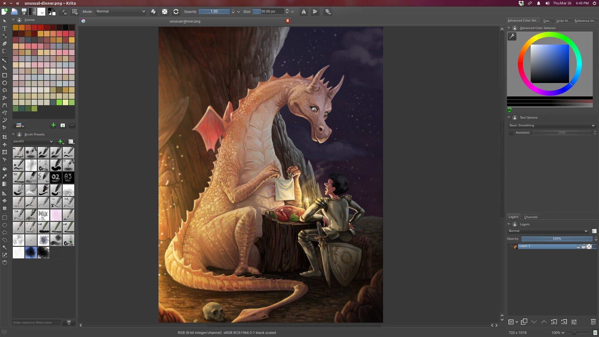Toggle the Layers panel lock
Image resolution: width=599 pixels, height=337 pixels.
[x=515, y=224]
